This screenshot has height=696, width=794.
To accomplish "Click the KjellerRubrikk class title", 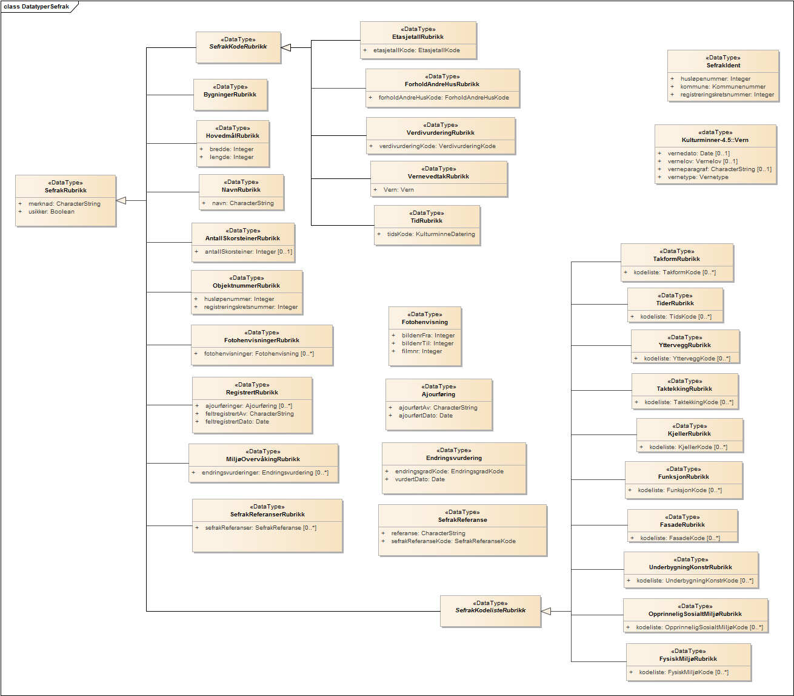I will (690, 434).
